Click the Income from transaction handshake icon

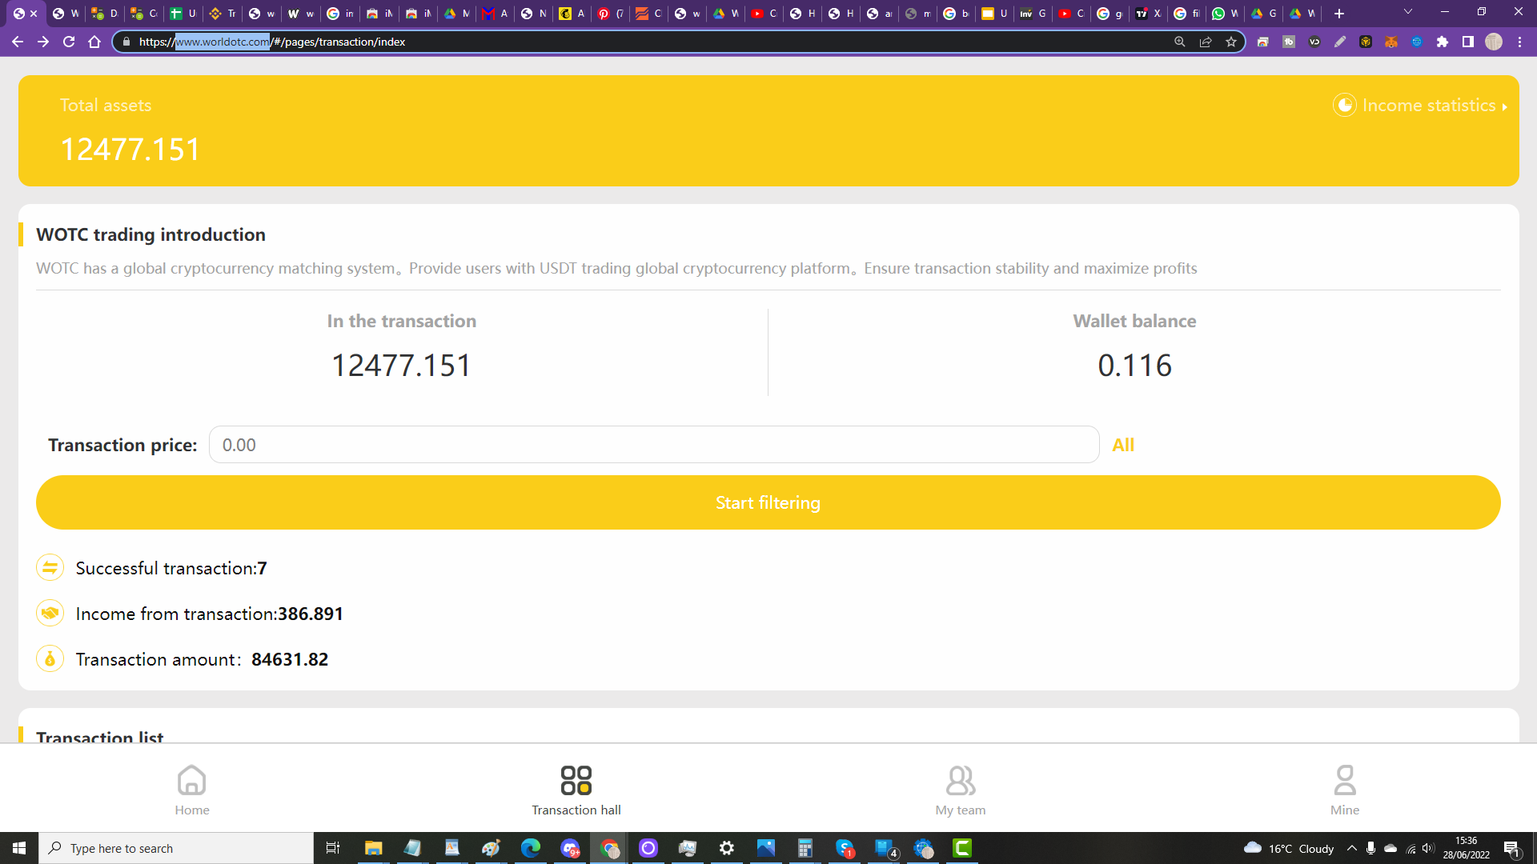coord(50,614)
